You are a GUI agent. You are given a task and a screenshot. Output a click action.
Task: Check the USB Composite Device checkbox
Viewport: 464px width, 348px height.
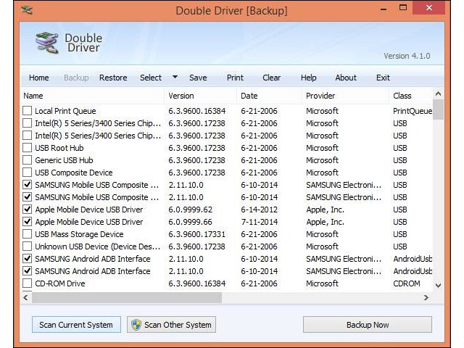pos(28,173)
